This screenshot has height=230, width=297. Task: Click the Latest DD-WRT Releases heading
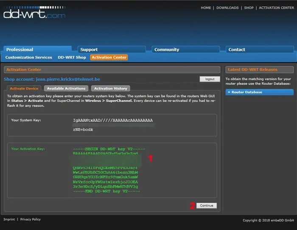pyautogui.click(x=252, y=70)
